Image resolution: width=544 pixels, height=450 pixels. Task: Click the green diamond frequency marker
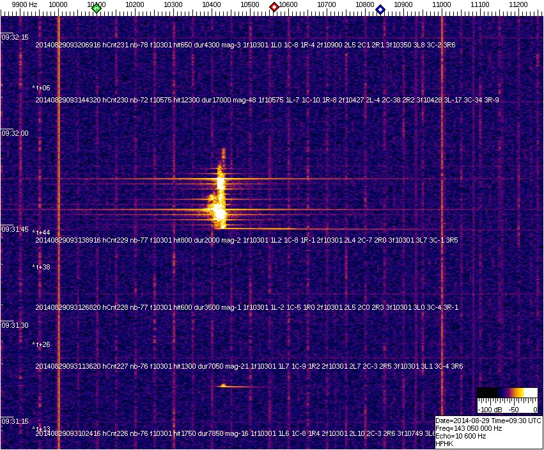click(x=97, y=8)
